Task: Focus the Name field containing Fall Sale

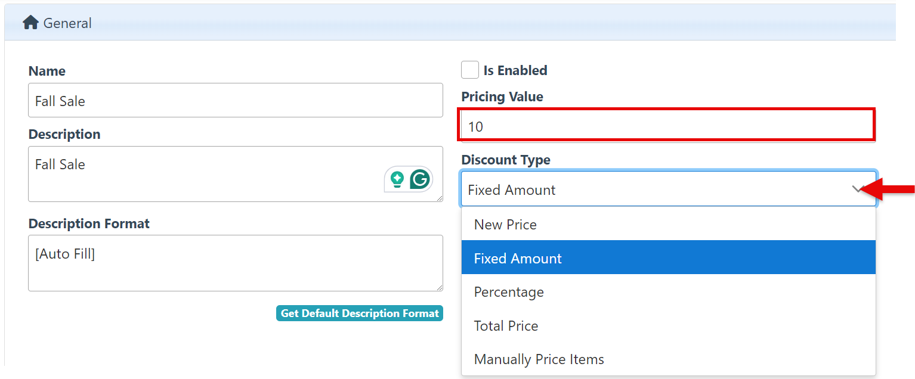Action: 235,101
